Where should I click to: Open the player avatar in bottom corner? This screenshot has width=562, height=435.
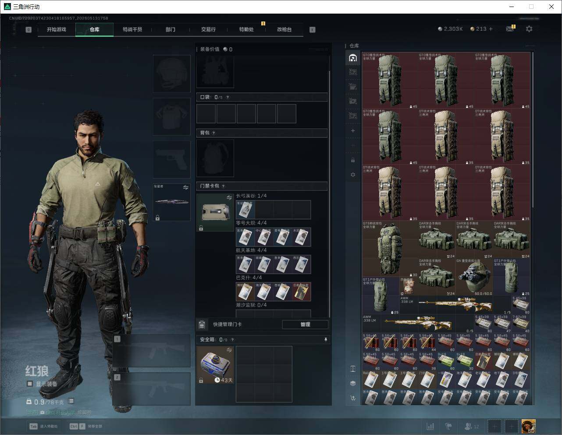528,426
